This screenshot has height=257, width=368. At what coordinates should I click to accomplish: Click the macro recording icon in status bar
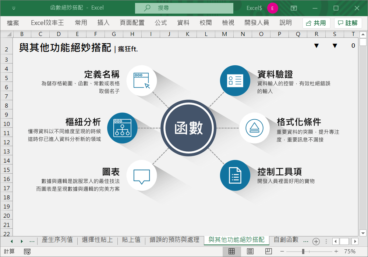(27, 251)
